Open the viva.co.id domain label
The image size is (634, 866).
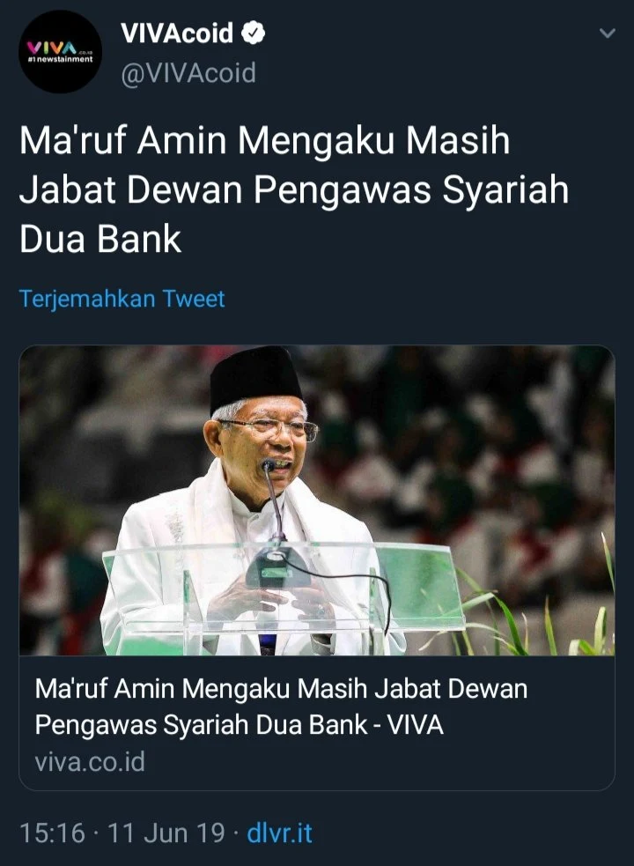(x=90, y=762)
